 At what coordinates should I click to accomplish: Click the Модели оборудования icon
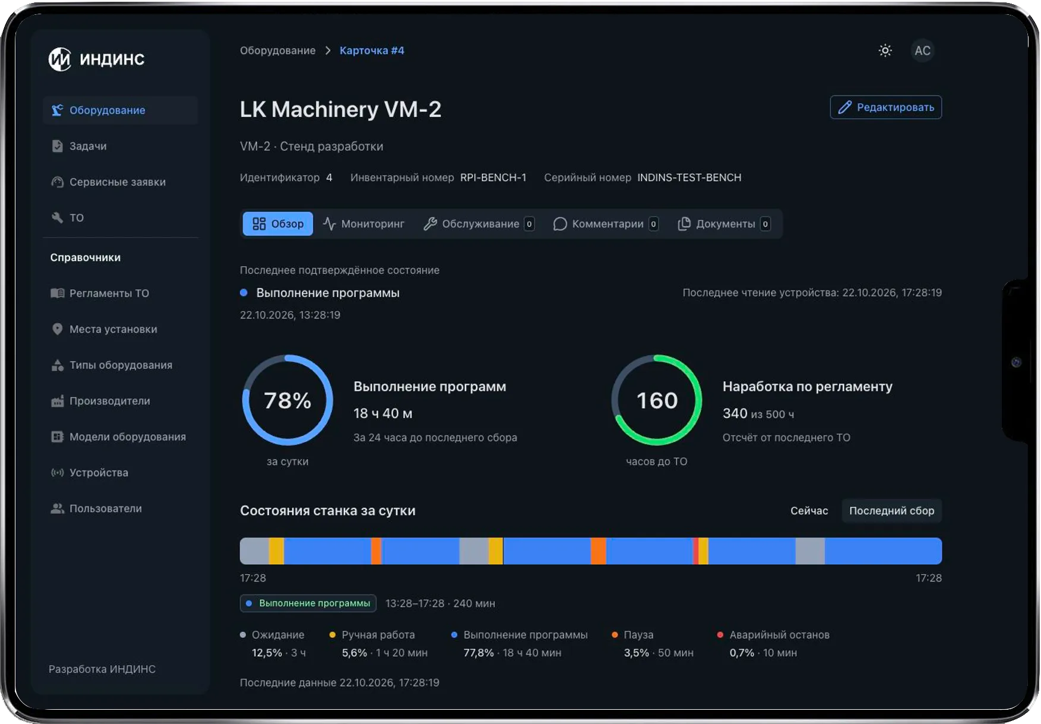[x=57, y=437]
